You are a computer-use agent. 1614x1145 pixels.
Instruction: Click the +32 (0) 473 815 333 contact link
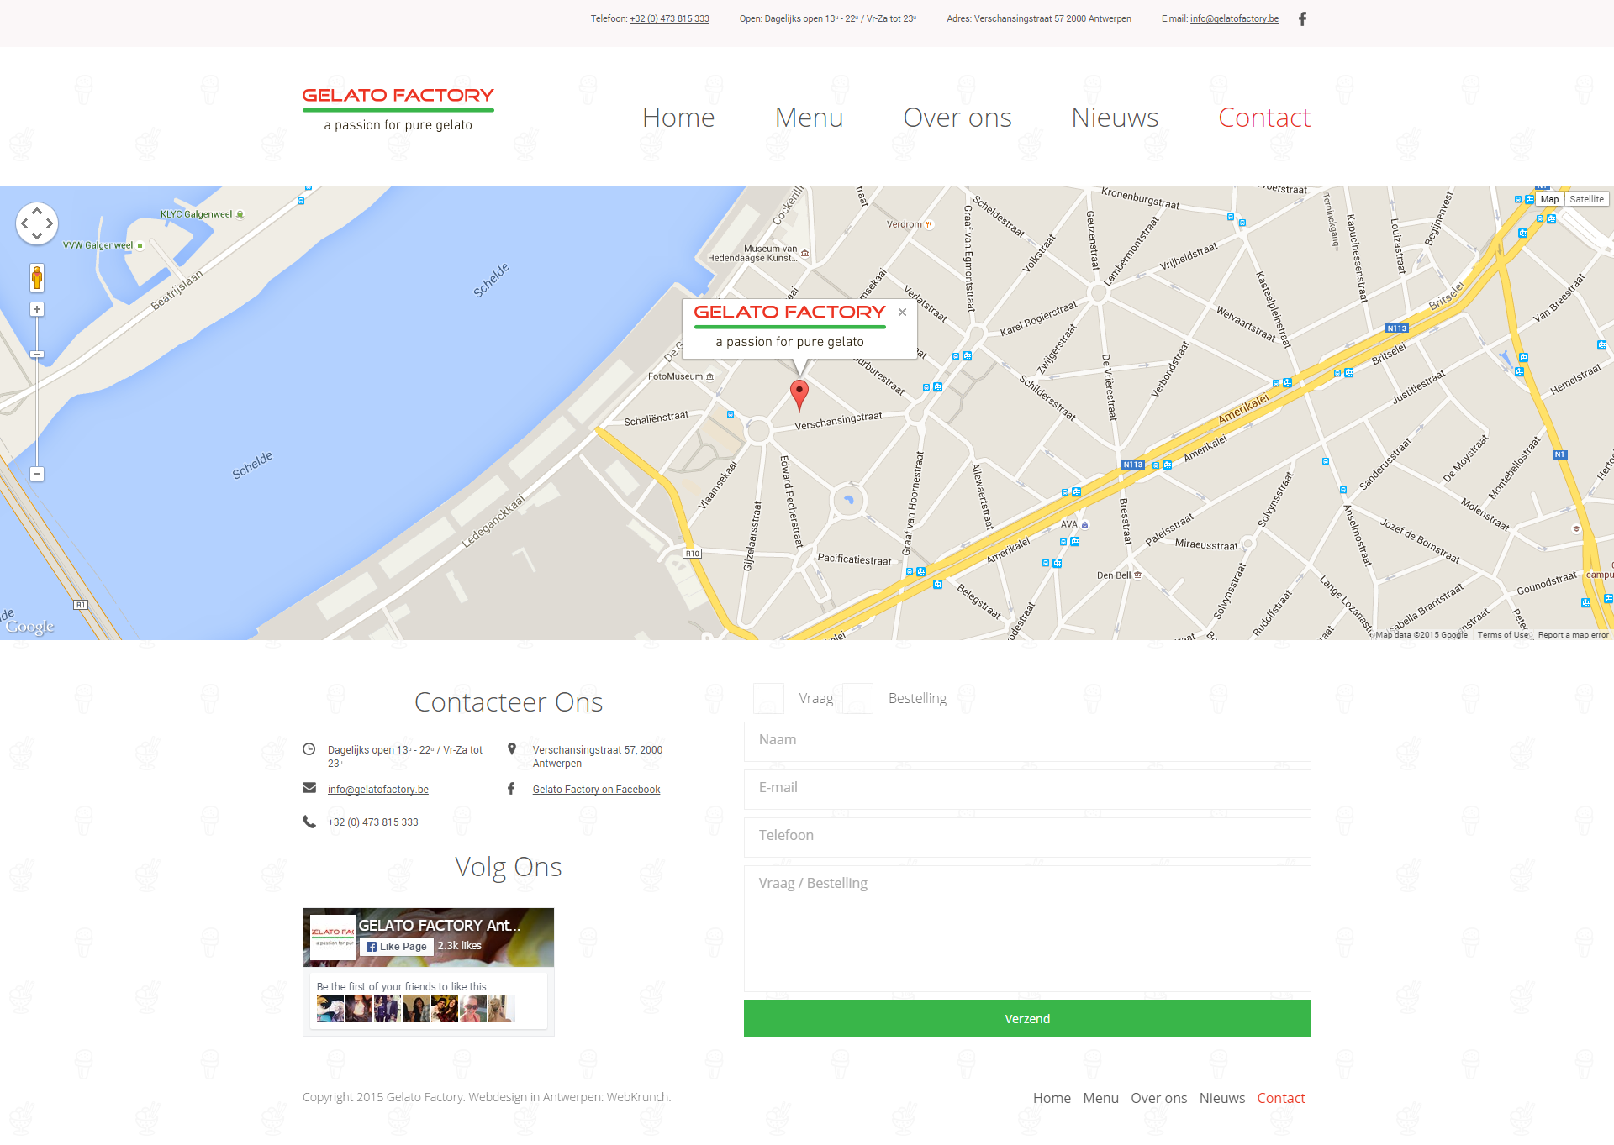pyautogui.click(x=373, y=822)
